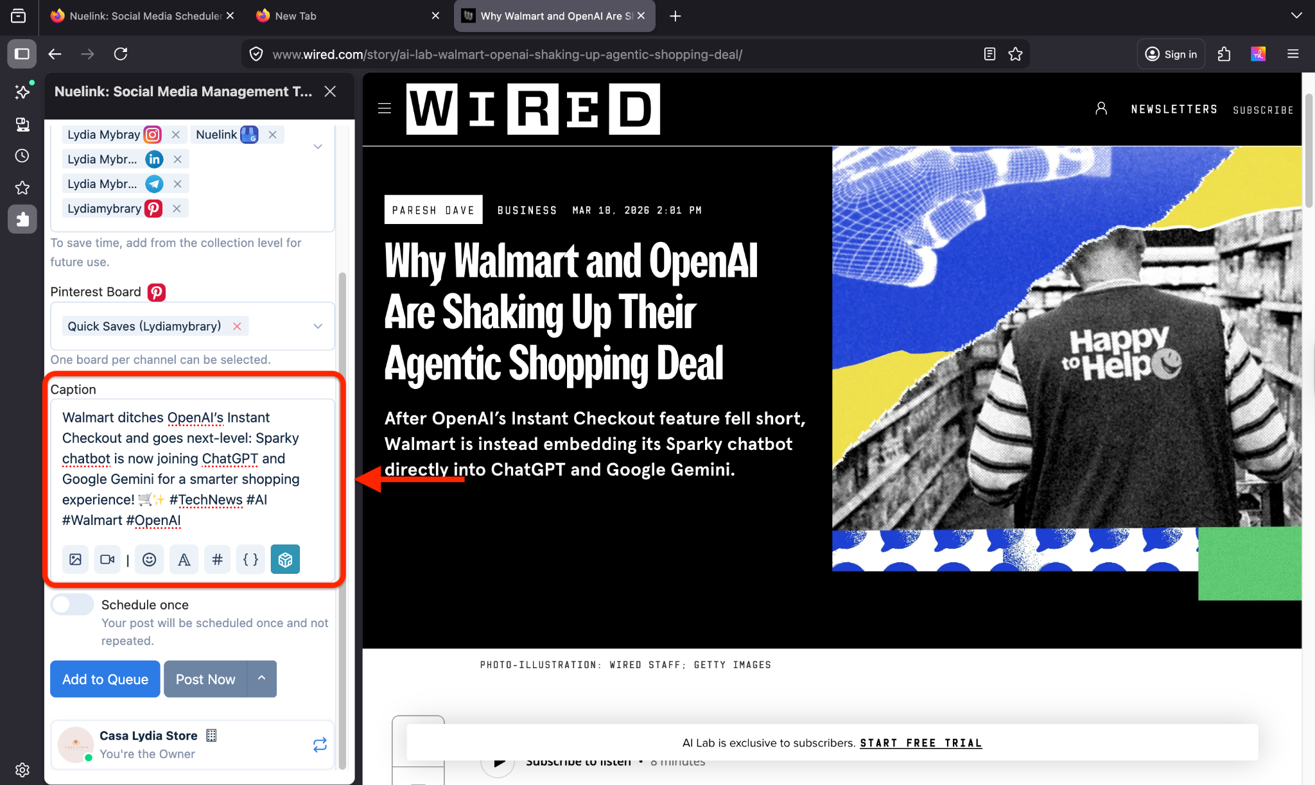Click the text formatting A icon
This screenshot has width=1315, height=785.
(x=184, y=559)
